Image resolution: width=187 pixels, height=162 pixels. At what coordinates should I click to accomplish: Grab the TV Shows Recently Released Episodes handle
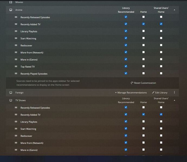(x=16, y=108)
